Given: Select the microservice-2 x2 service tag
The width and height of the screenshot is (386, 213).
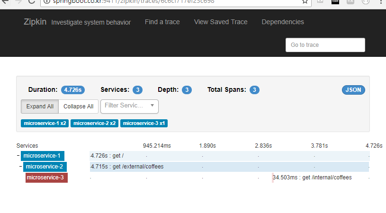Looking at the screenshot, I should click(x=94, y=123).
